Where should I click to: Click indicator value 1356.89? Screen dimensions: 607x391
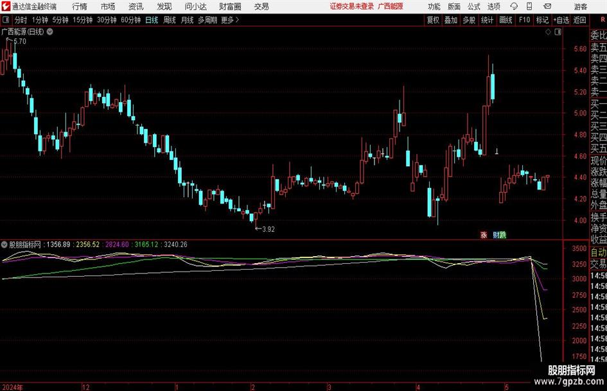[x=58, y=244]
